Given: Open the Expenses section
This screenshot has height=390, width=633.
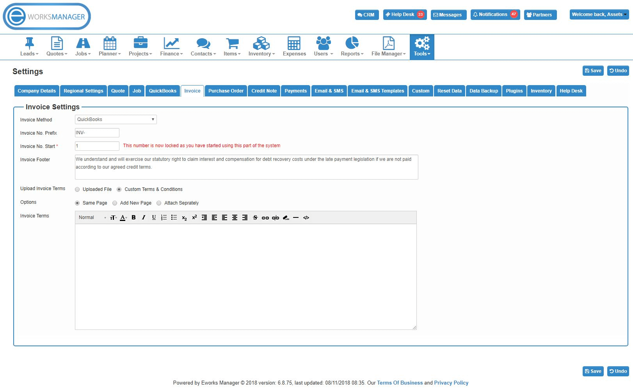Looking at the screenshot, I should pyautogui.click(x=294, y=46).
